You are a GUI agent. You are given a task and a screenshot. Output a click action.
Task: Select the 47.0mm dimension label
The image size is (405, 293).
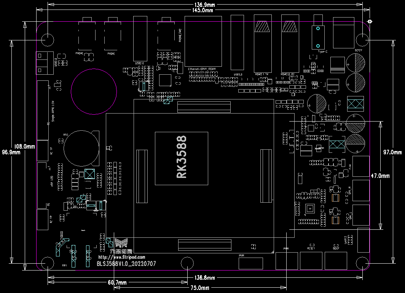click(x=380, y=176)
